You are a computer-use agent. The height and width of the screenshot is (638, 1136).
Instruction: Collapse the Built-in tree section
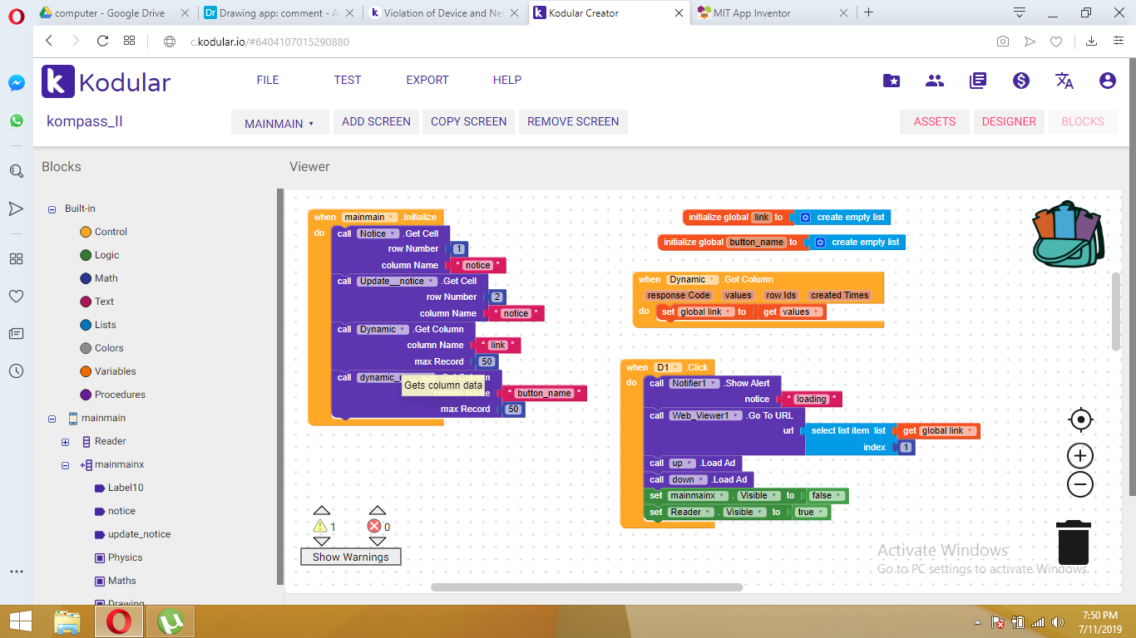click(x=52, y=209)
